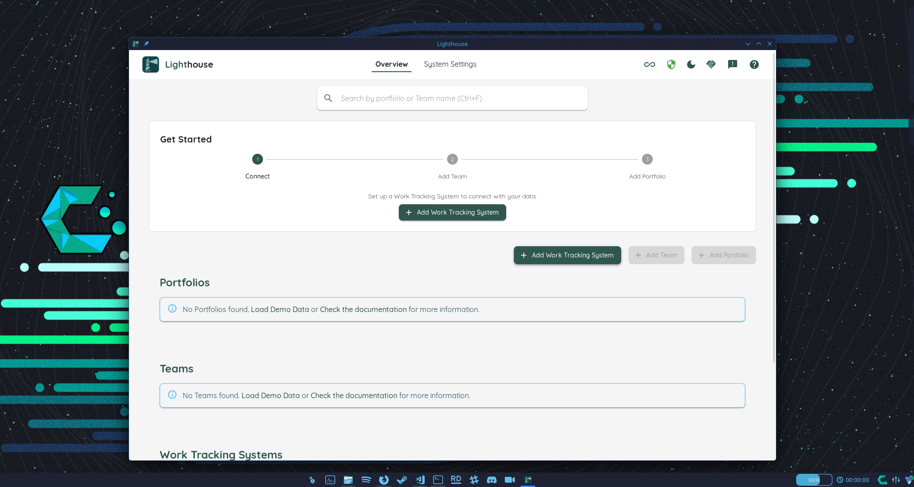The height and width of the screenshot is (487, 914).
Task: Click the search magnifier icon
Action: tap(328, 98)
